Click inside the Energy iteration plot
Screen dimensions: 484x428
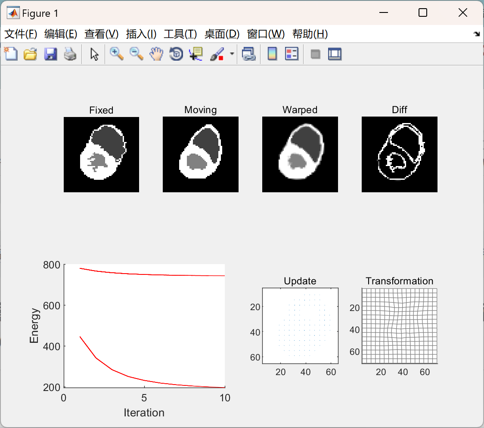click(x=144, y=326)
